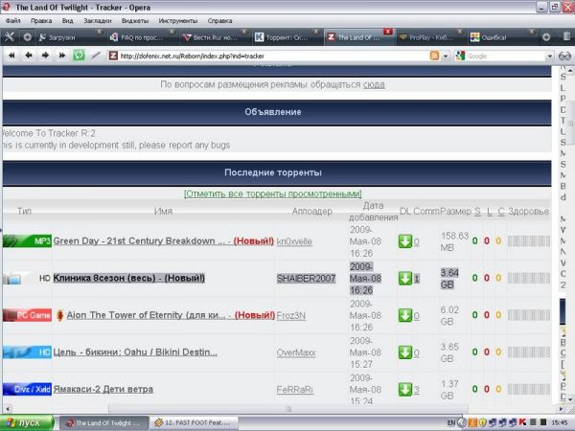Open Green Day - 21st Century Breakdown torrent
The width and height of the screenshot is (575, 431).
click(x=139, y=241)
